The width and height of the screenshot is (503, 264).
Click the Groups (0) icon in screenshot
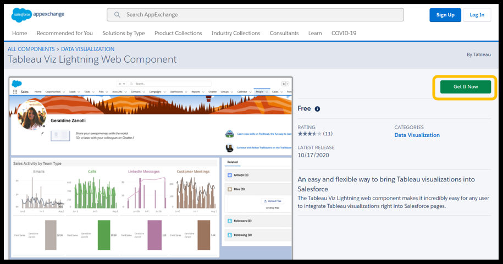click(x=230, y=175)
